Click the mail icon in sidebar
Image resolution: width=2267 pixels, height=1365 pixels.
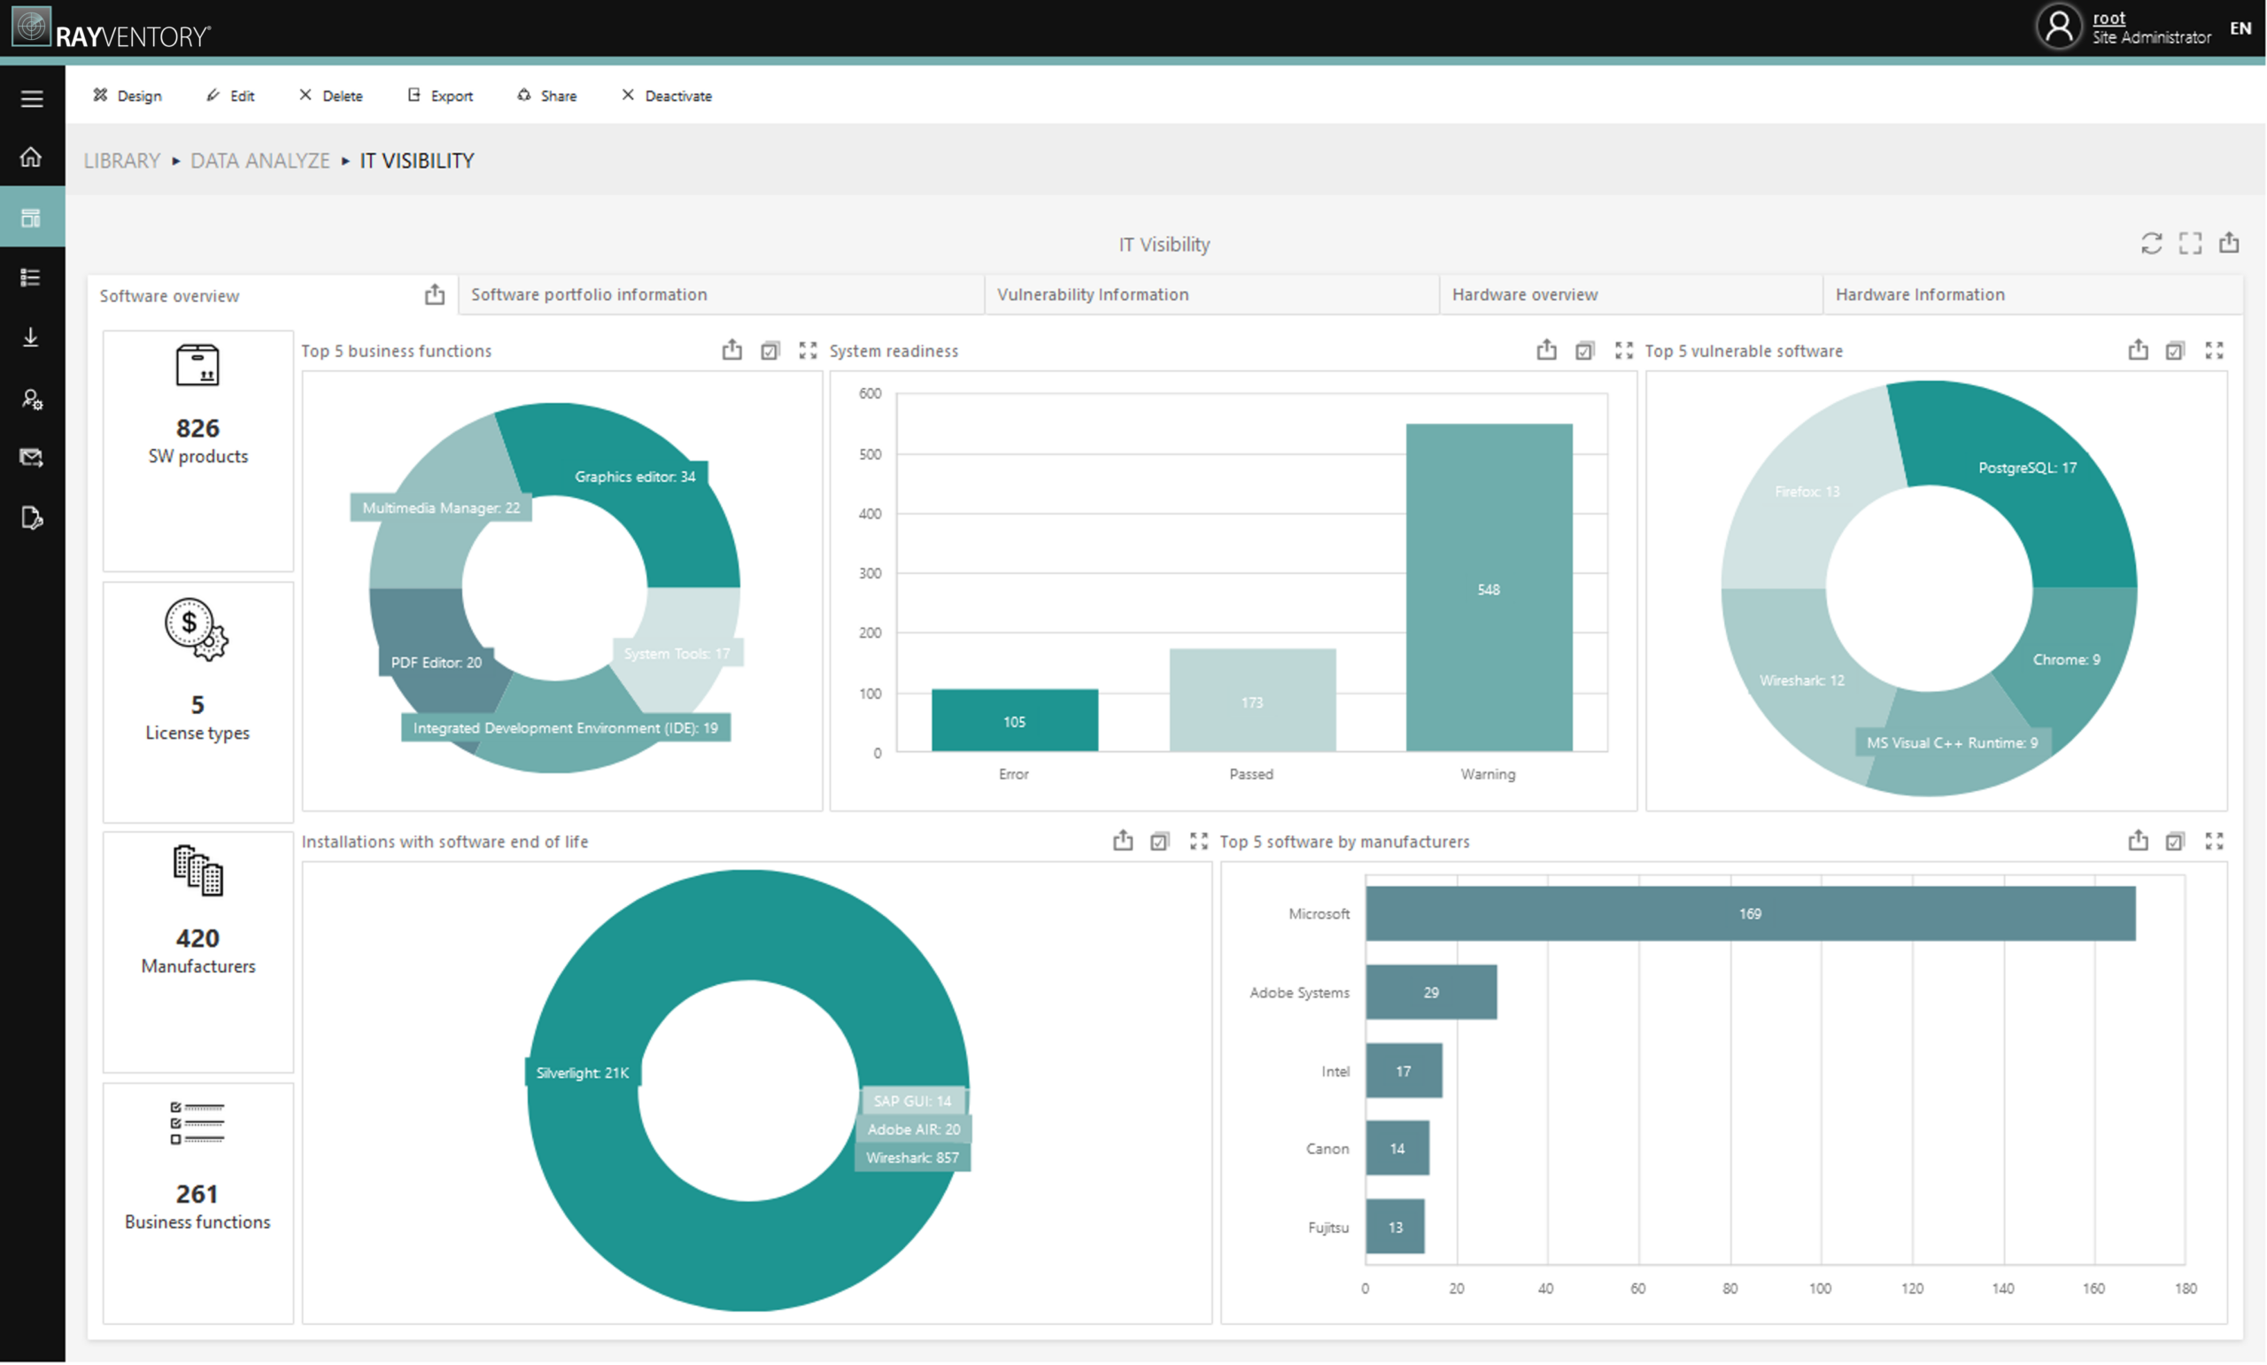click(31, 457)
